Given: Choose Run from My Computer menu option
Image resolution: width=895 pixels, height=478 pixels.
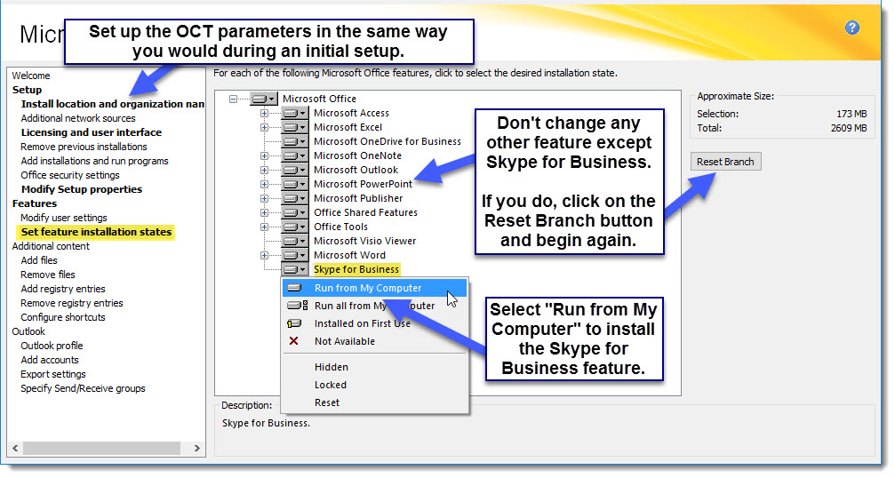Looking at the screenshot, I should pyautogui.click(x=374, y=288).
